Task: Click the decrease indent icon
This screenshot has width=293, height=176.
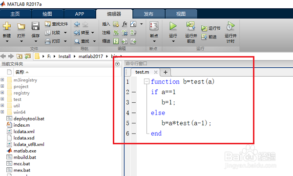Action: tap(133, 41)
